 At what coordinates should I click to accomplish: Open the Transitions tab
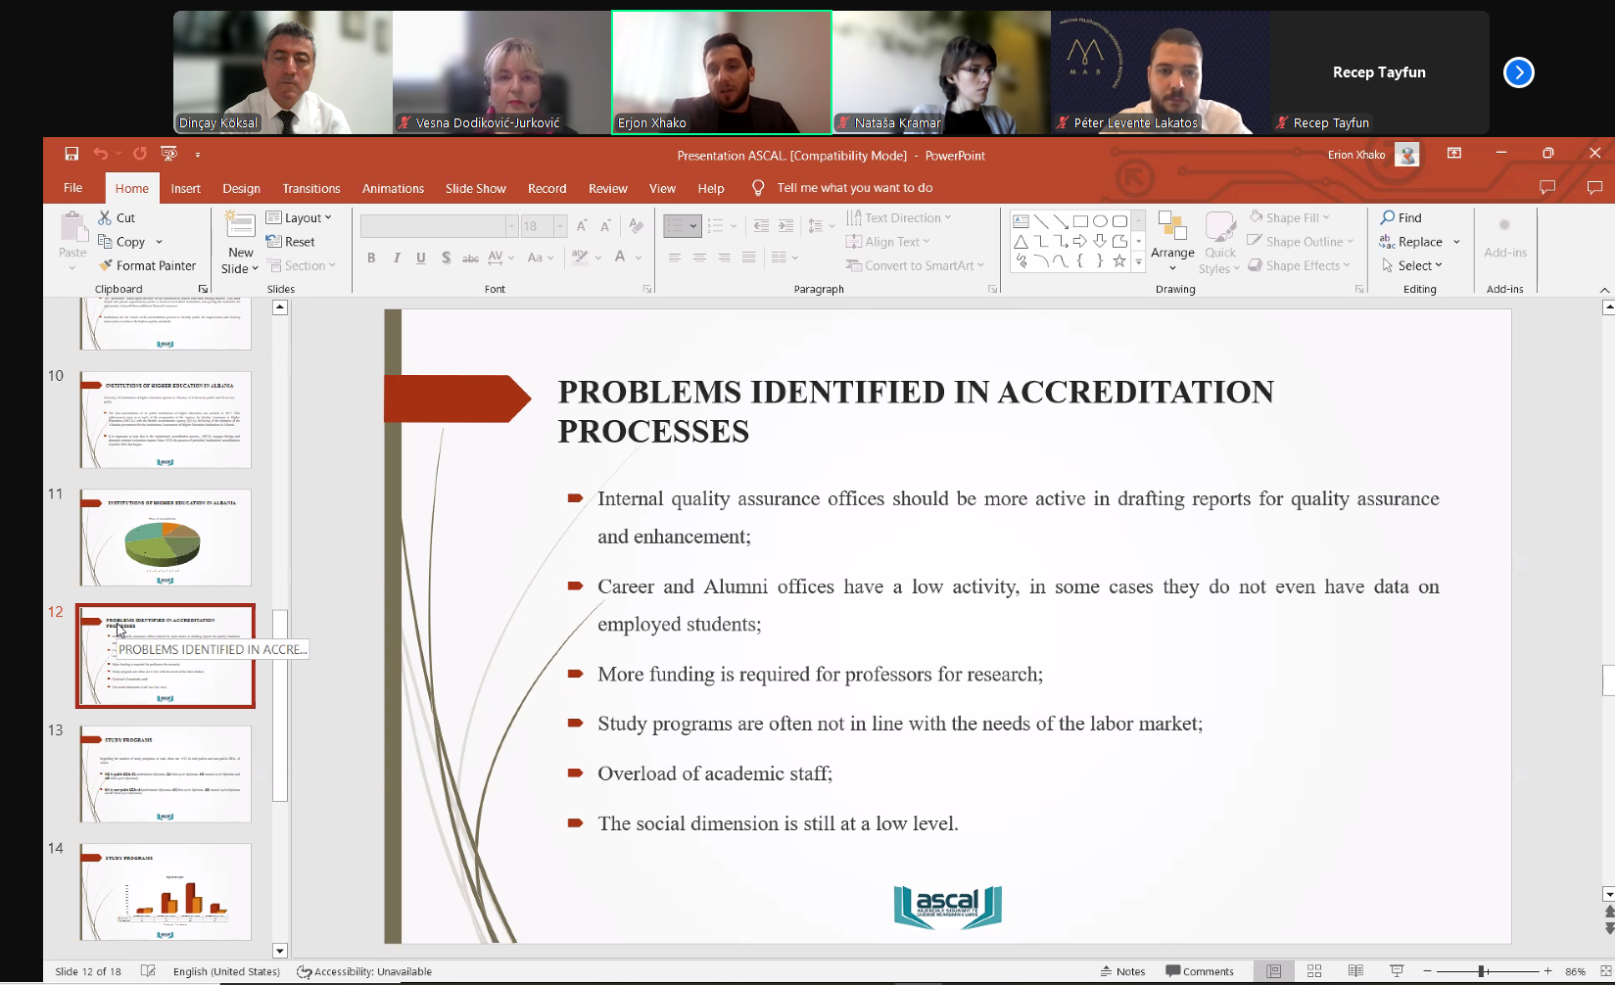click(310, 188)
